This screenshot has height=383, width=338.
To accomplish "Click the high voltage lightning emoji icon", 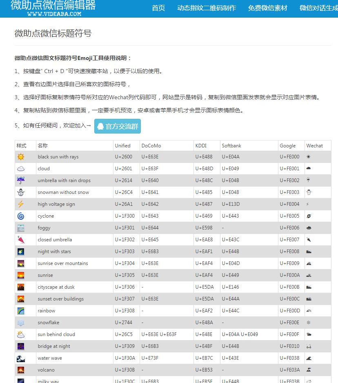I will tap(21, 204).
